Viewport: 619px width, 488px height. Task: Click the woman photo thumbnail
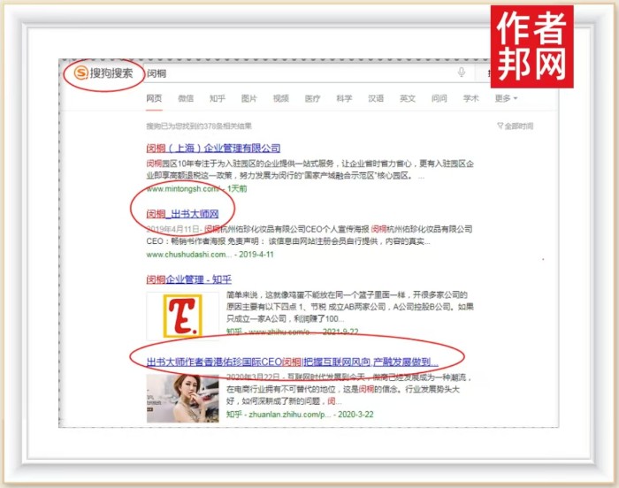[182, 400]
